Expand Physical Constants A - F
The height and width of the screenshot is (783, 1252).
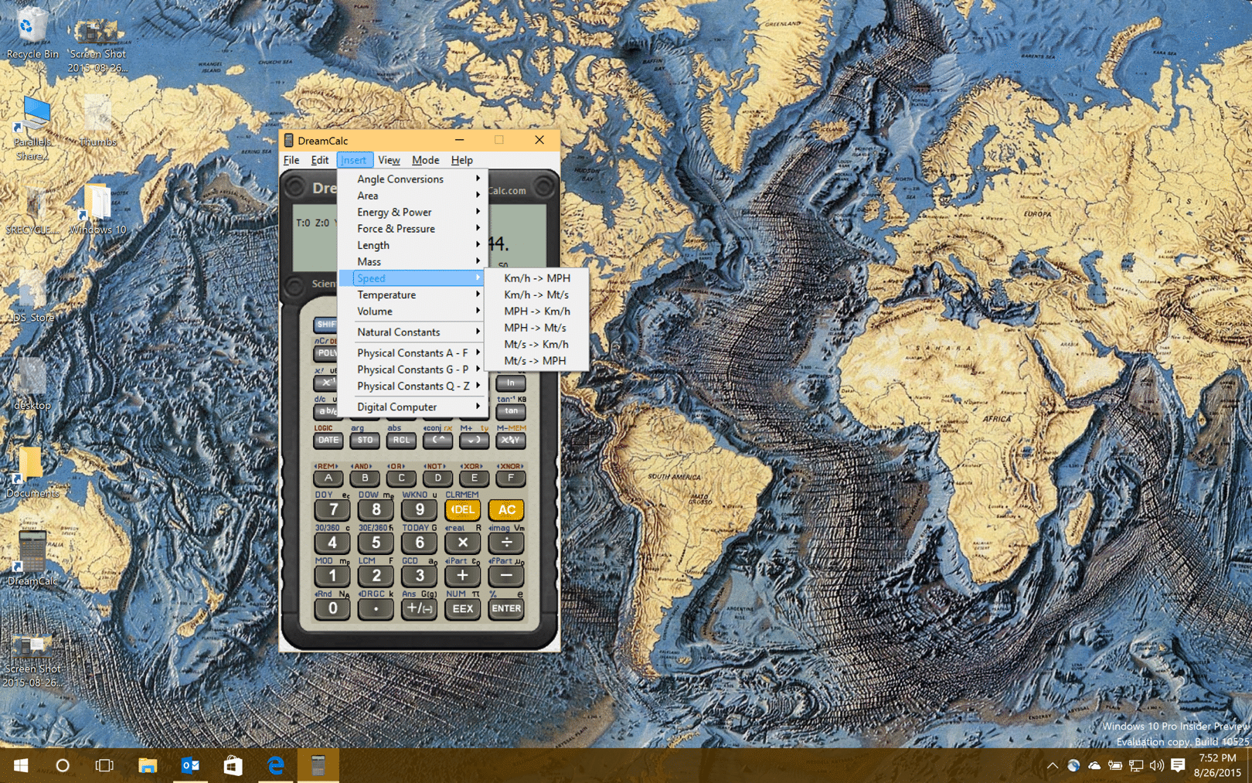[x=412, y=352]
